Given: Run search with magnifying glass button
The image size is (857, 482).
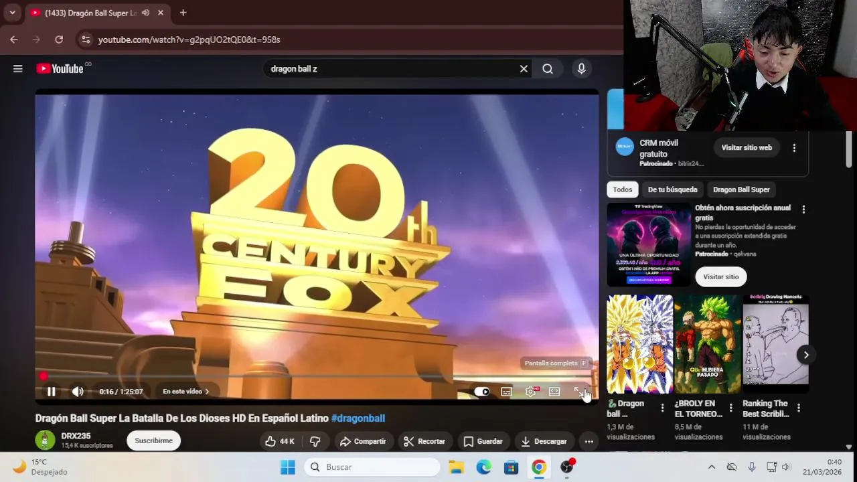Looking at the screenshot, I should [x=548, y=69].
